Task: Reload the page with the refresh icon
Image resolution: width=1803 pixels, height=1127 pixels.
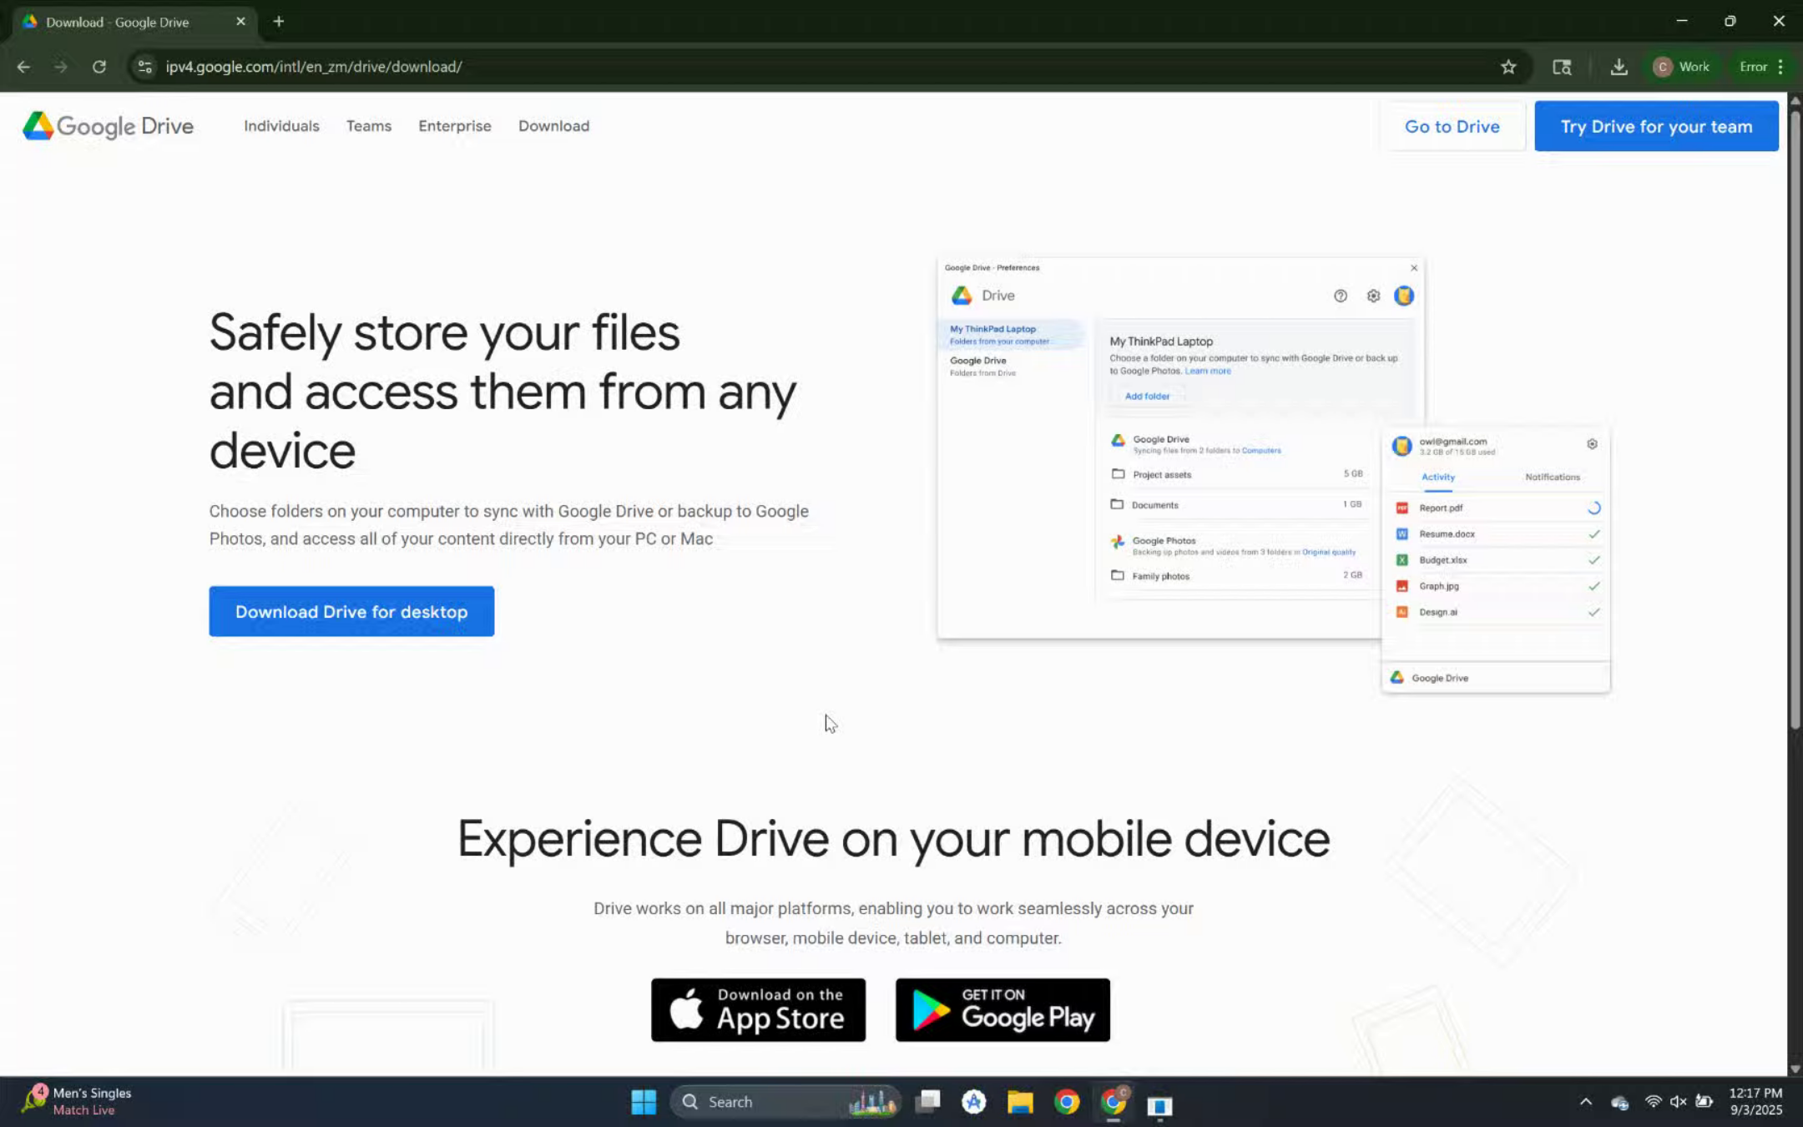Action: [99, 67]
